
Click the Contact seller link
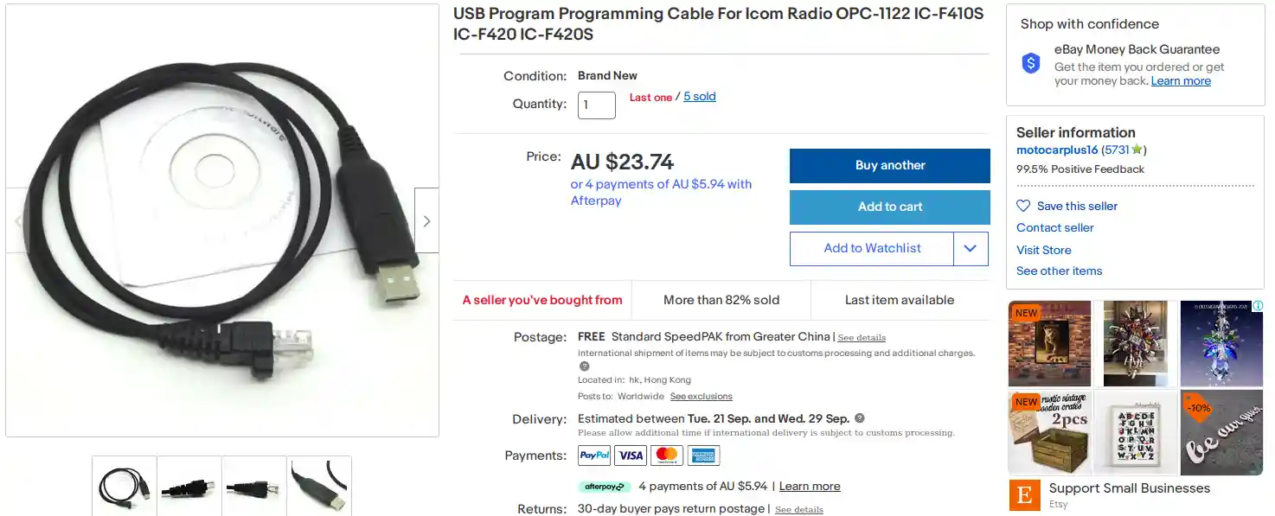tap(1055, 226)
